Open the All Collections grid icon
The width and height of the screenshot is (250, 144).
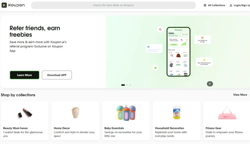(205, 5)
